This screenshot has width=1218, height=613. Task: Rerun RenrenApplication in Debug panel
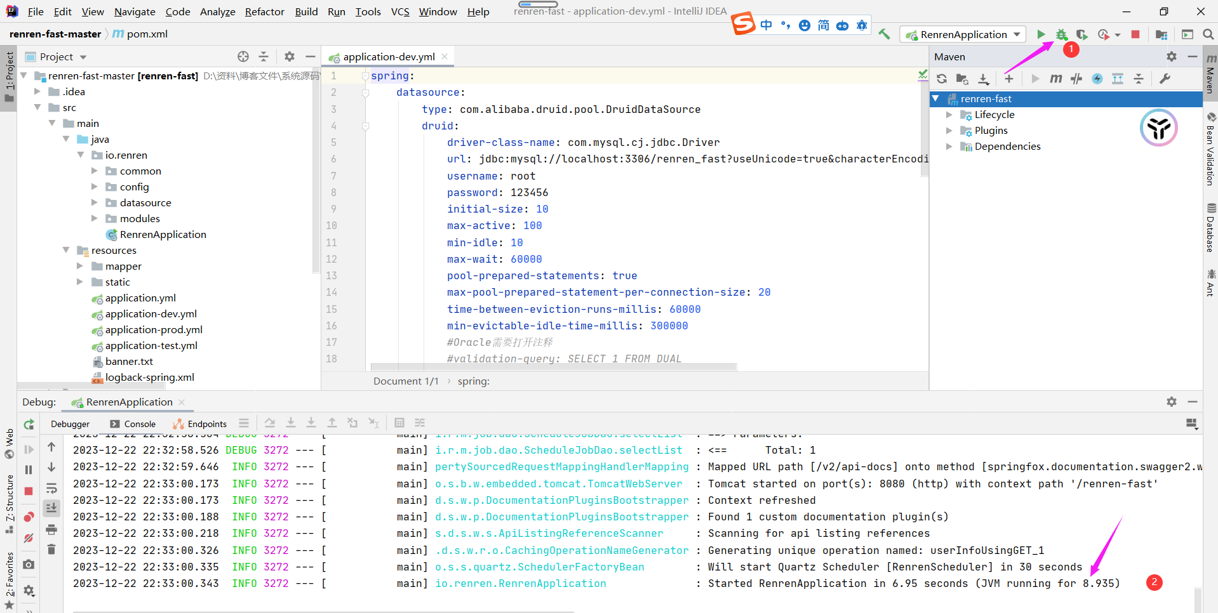click(29, 425)
